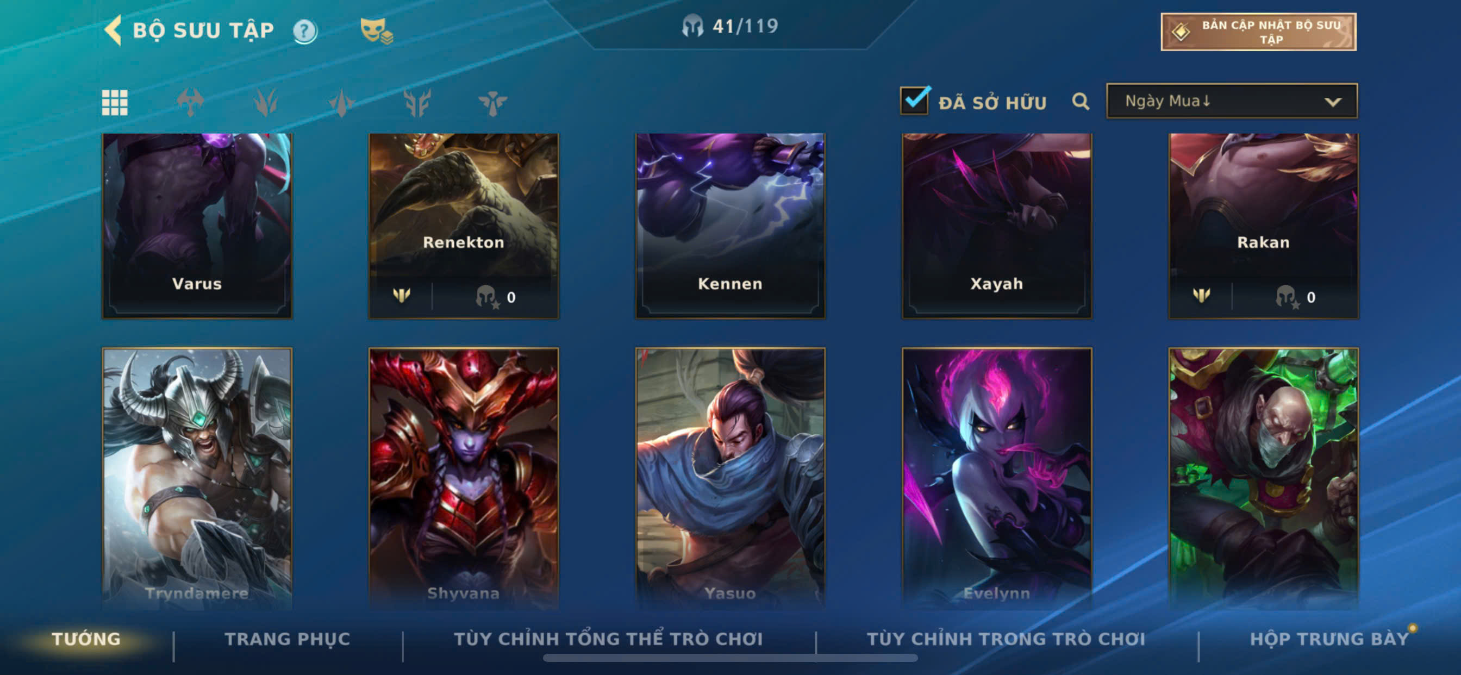Open the Tùy Chỉnh Trong Trò Chơi tab

point(1006,639)
